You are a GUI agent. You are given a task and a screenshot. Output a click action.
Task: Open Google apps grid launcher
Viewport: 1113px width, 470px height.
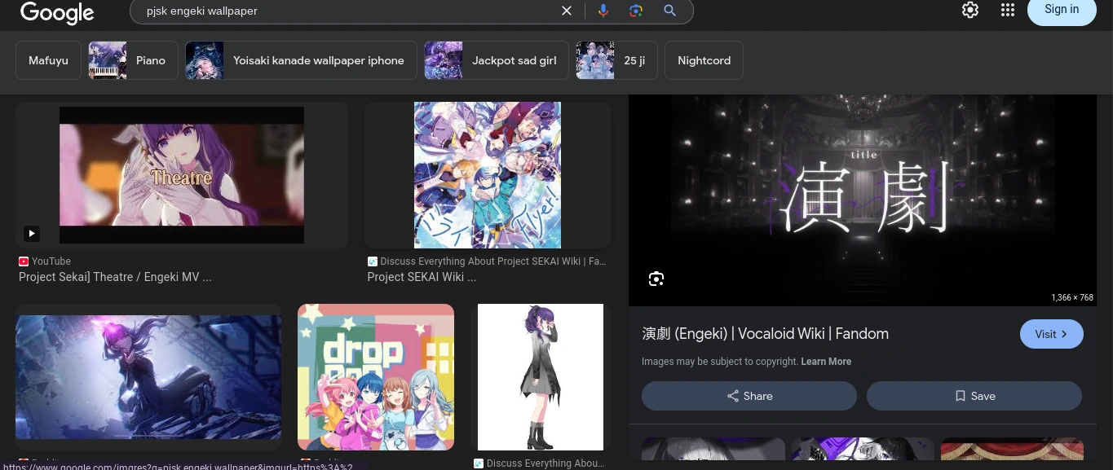pyautogui.click(x=1008, y=10)
